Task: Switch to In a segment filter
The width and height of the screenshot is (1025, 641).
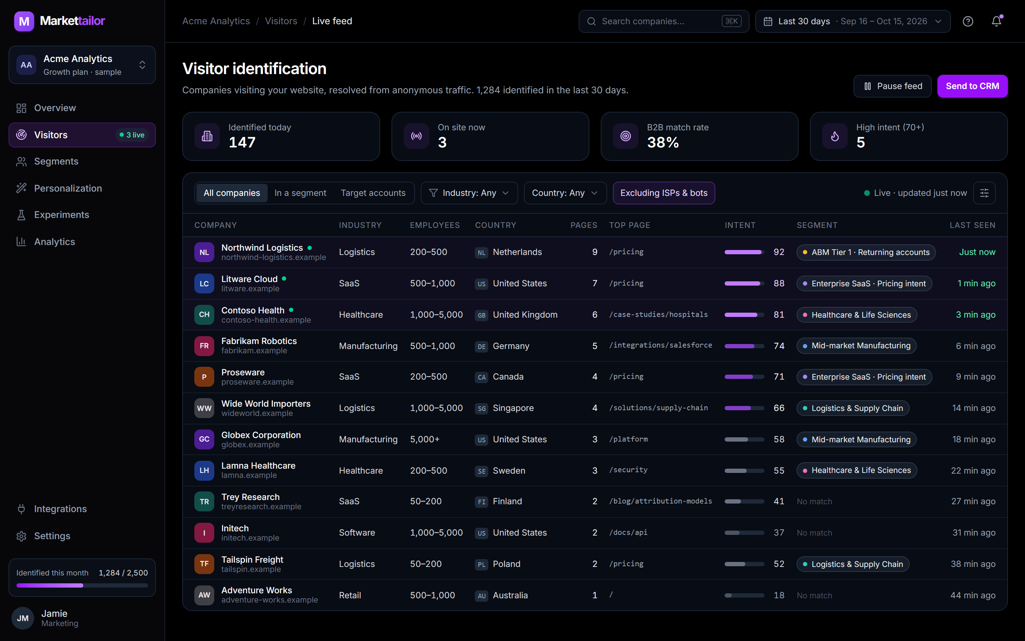Action: point(300,193)
